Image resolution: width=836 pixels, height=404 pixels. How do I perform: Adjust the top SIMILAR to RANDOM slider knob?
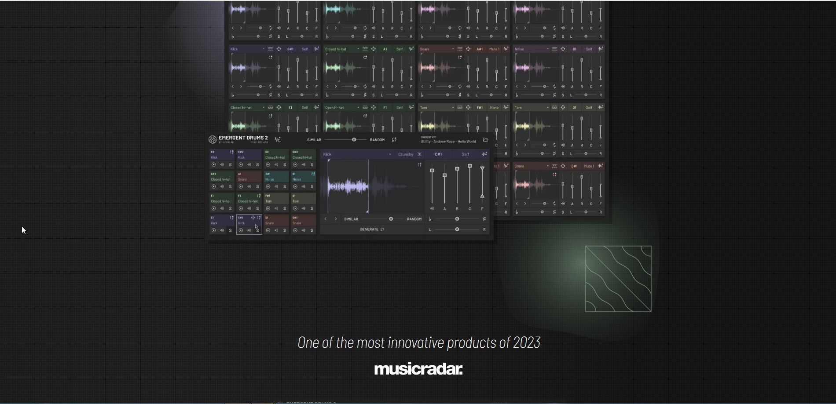[354, 140]
